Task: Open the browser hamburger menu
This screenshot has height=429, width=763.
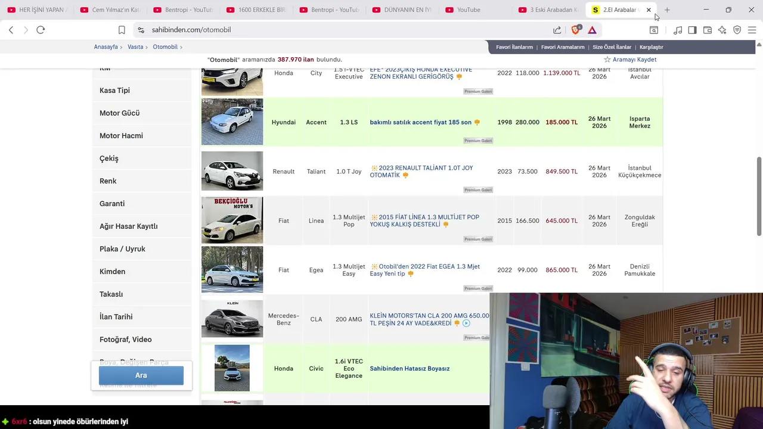Action: pyautogui.click(x=752, y=30)
